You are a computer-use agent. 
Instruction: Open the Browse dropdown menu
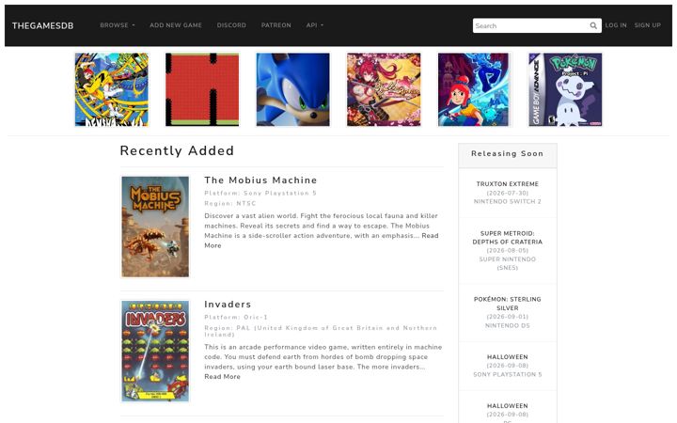tap(118, 25)
